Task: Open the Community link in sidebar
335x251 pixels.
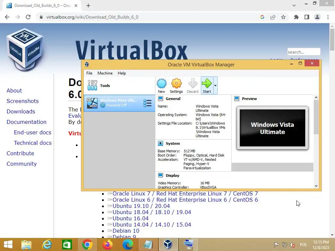Action: (x=22, y=164)
